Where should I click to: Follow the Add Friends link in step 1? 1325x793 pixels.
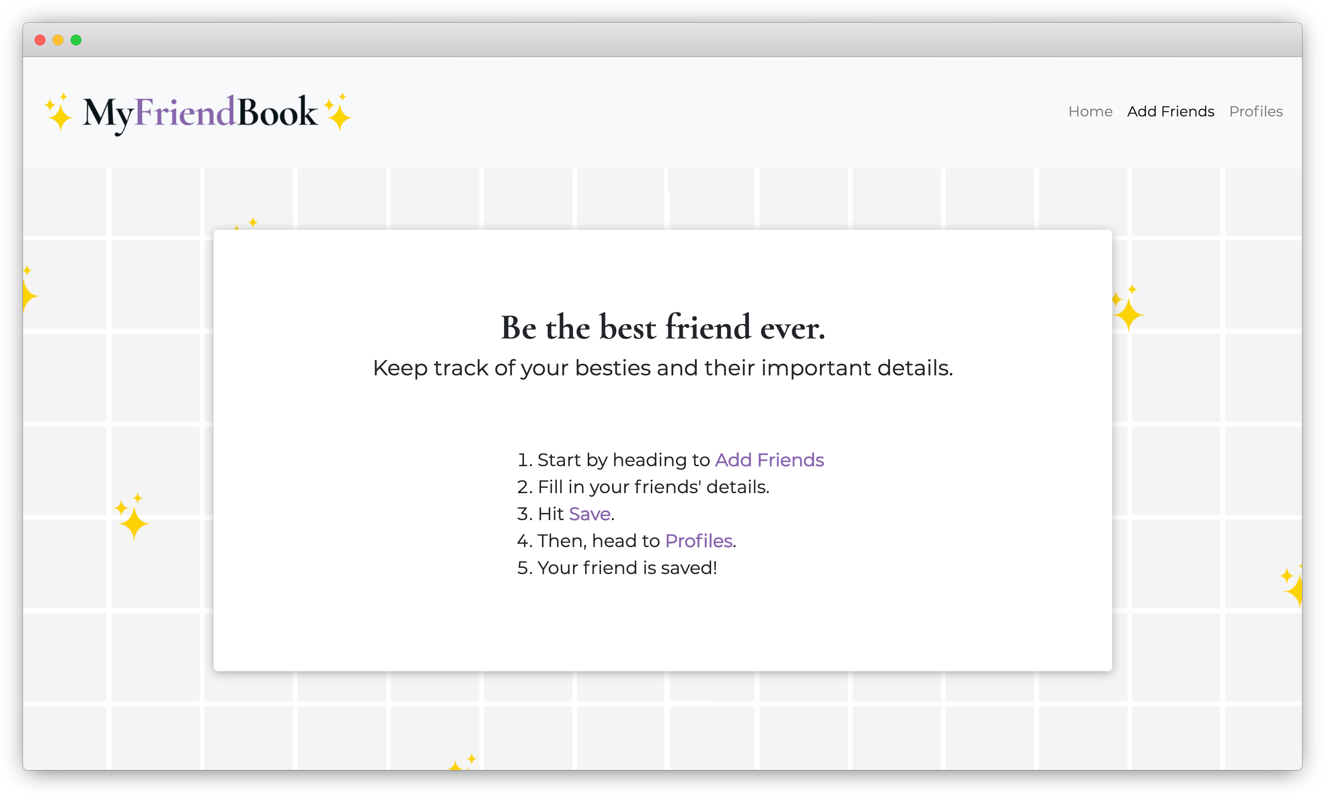pyautogui.click(x=769, y=459)
